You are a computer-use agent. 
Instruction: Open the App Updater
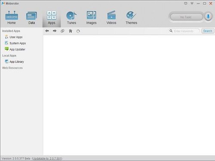pyautogui.click(x=15, y=49)
